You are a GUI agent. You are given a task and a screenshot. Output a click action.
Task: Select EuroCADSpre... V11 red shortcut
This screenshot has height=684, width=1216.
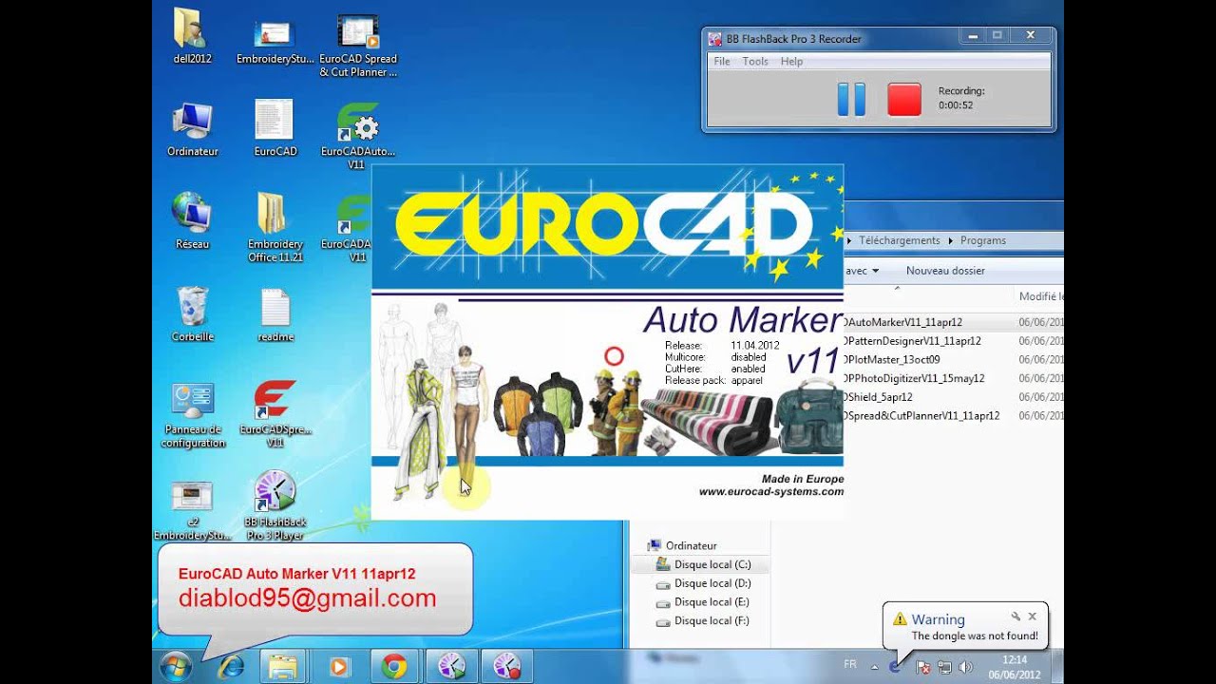point(275,414)
